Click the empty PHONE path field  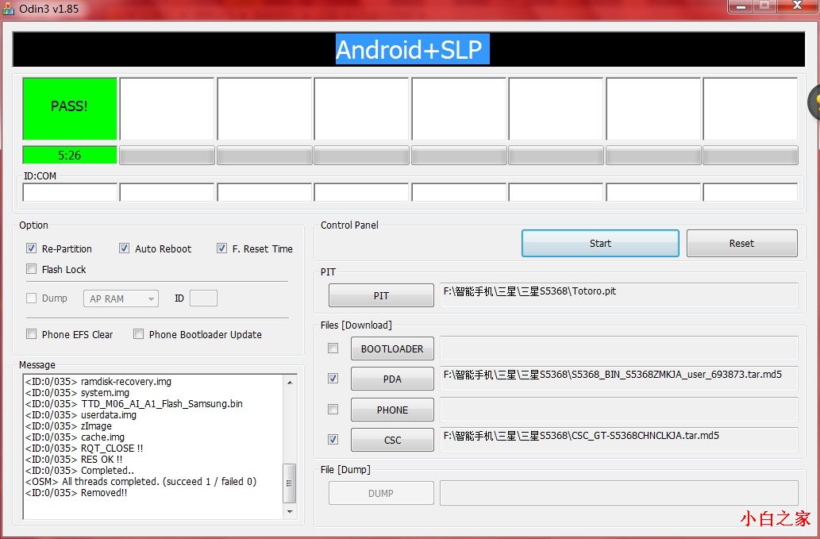619,410
